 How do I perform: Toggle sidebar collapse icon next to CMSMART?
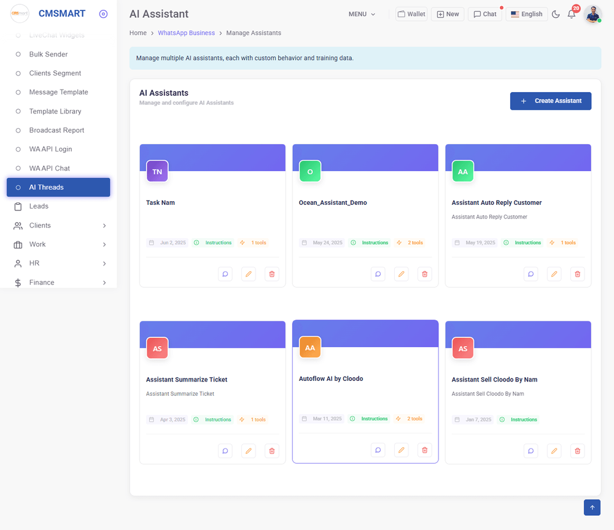[103, 14]
